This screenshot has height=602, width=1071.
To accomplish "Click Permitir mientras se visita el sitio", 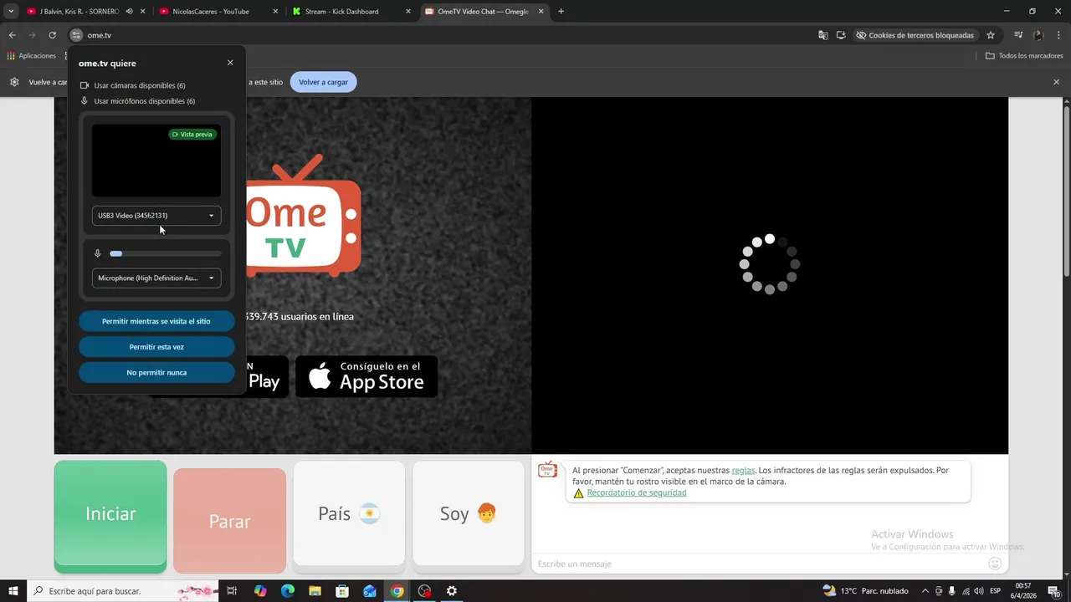I will pos(156,321).
